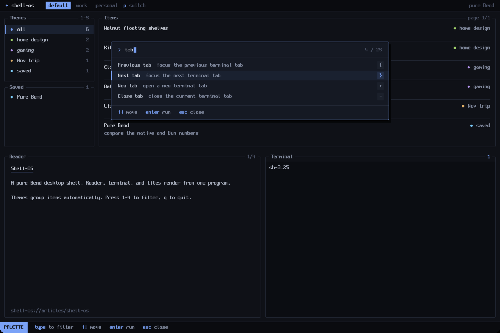Click the { shortcut key badge

tap(381, 65)
